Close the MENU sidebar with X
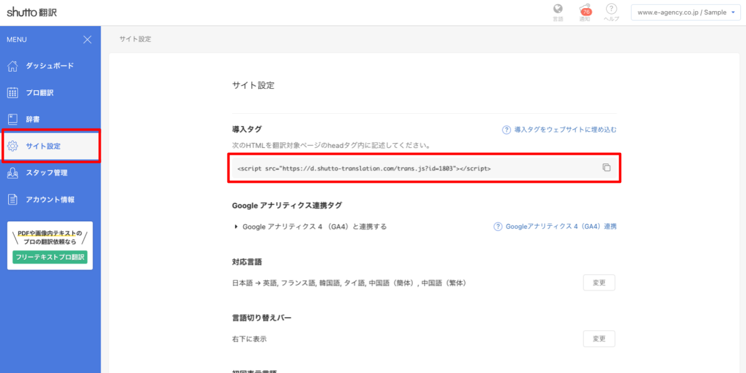Image resolution: width=746 pixels, height=373 pixels. pyautogui.click(x=88, y=40)
